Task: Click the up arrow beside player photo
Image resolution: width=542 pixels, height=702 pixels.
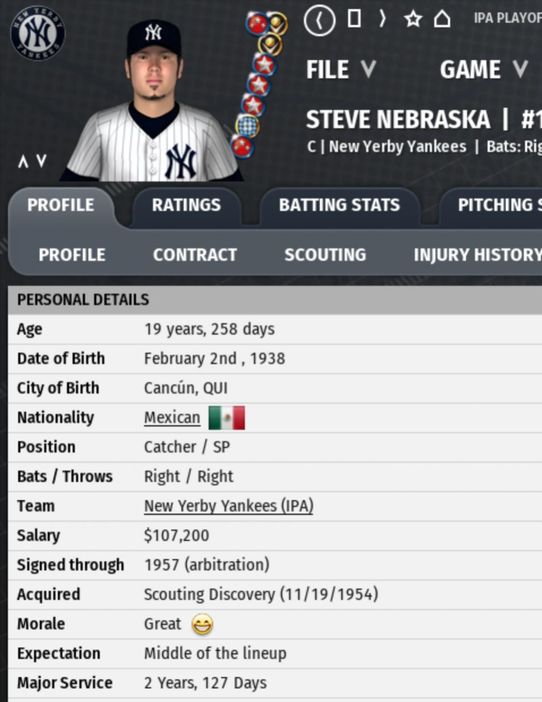Action: tap(23, 162)
